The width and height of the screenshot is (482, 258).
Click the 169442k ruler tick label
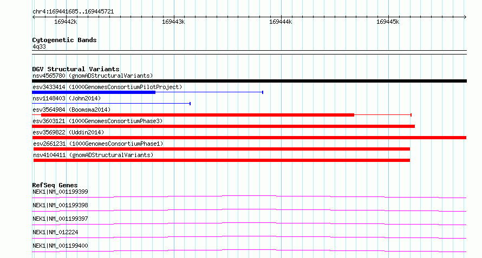pos(66,22)
